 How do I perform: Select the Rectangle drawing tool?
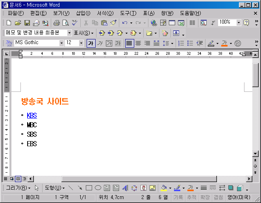tap(89, 188)
